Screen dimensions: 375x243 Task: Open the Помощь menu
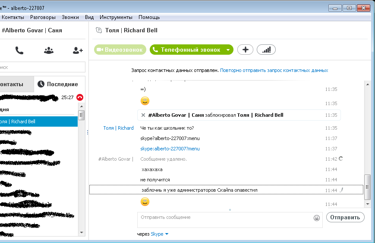pos(149,17)
